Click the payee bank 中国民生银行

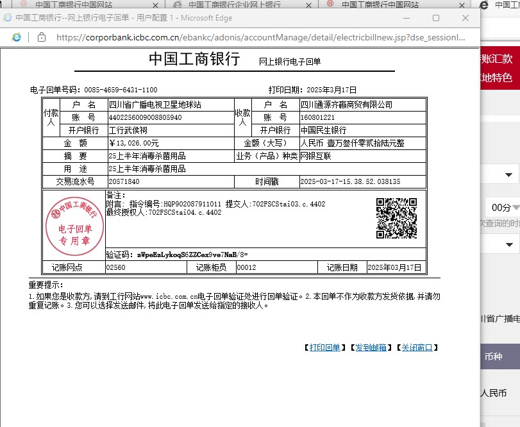click(x=323, y=130)
